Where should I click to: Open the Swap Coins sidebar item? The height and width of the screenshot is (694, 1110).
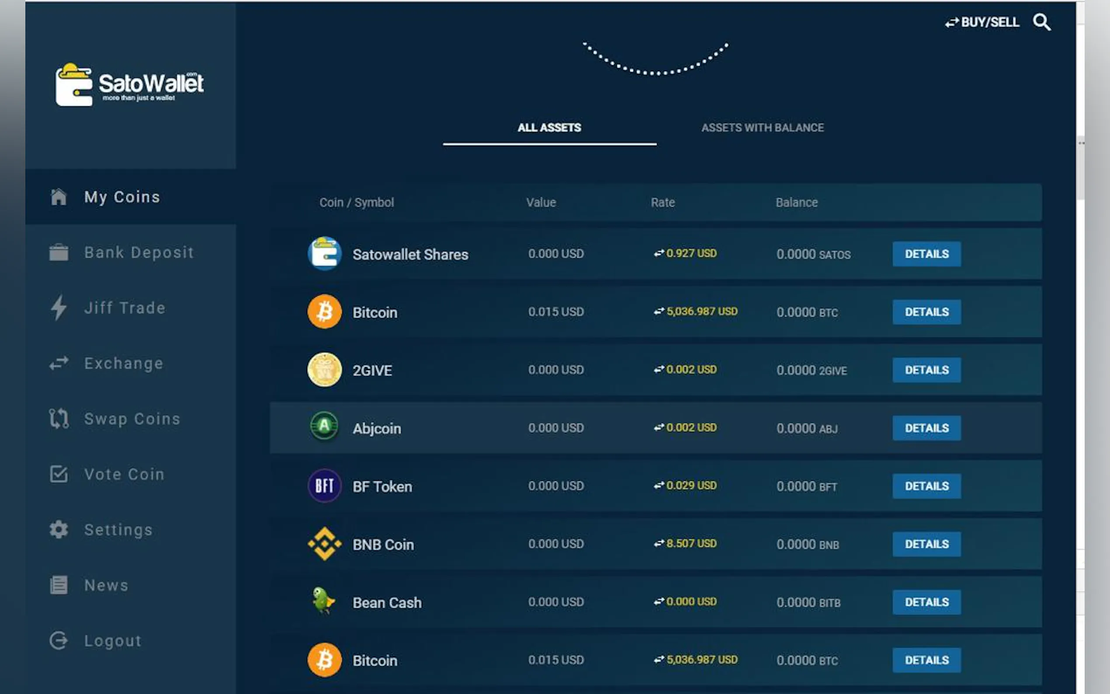pyautogui.click(x=132, y=419)
